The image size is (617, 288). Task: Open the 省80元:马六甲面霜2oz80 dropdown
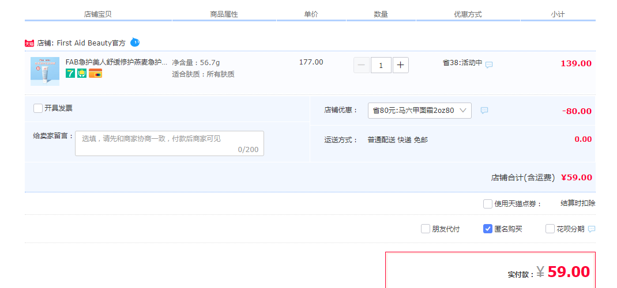(419, 111)
